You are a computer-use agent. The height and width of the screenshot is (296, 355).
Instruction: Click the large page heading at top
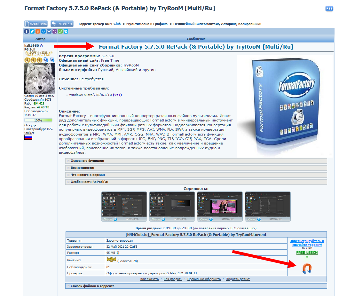coord(120,8)
